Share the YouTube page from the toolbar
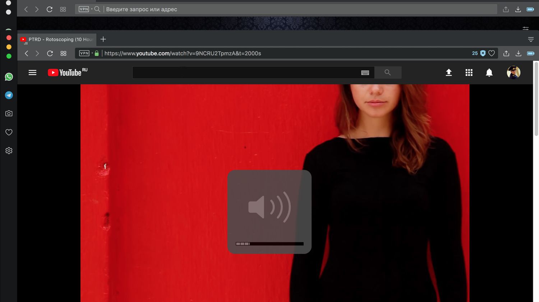 [506, 53]
